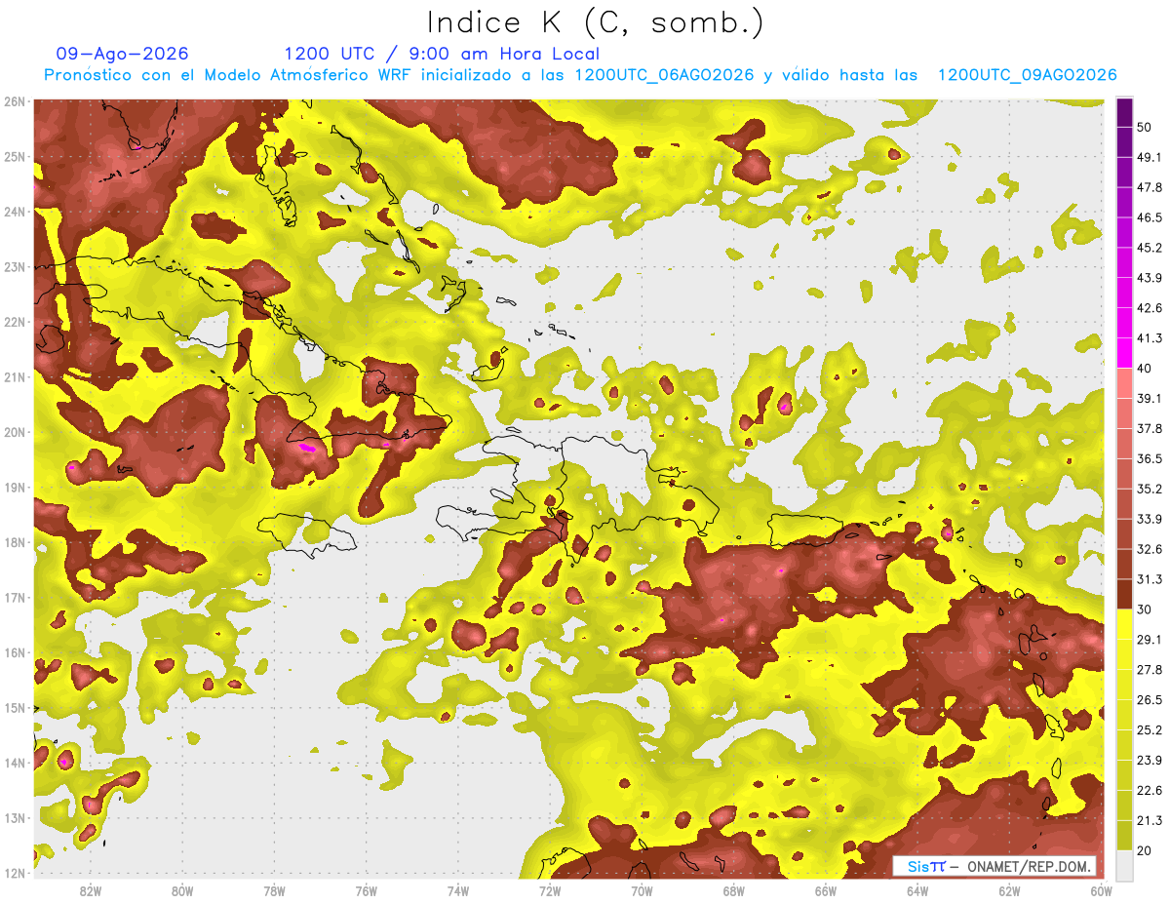The image size is (1170, 904).
Task: Click the color bar label "40"
Action: tap(1145, 368)
